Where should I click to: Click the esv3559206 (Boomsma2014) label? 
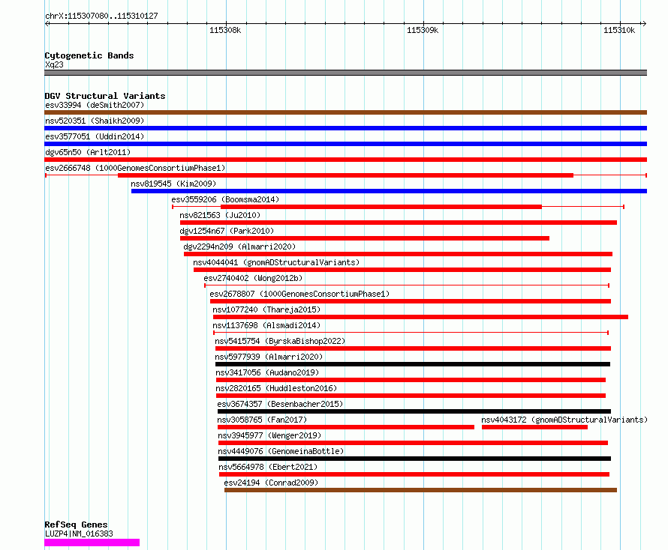[225, 199]
